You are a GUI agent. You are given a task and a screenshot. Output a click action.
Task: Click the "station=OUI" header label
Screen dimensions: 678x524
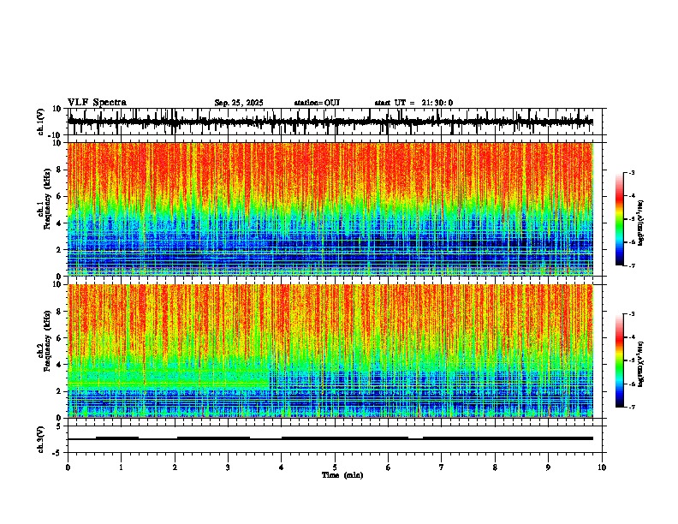(317, 103)
